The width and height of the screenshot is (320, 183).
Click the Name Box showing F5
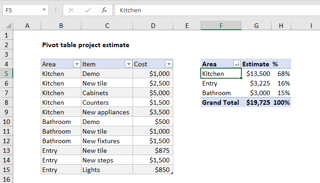coord(26,10)
